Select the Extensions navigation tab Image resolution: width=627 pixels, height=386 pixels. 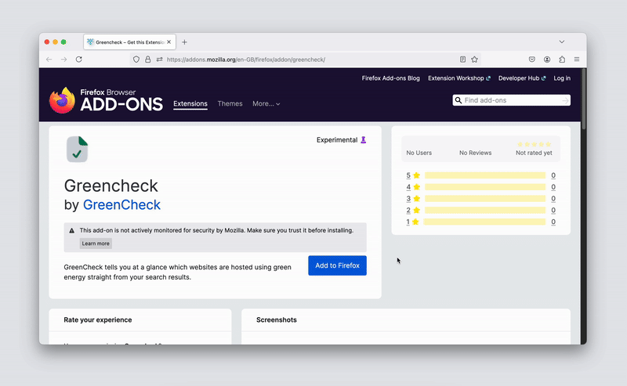pyautogui.click(x=190, y=103)
